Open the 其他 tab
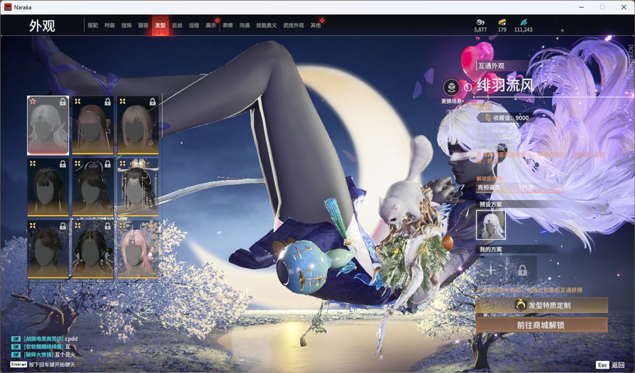The image size is (635, 373). tap(316, 26)
